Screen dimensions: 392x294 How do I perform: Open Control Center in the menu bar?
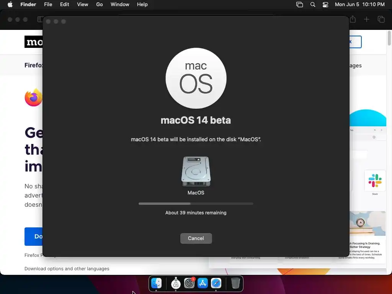(325, 5)
